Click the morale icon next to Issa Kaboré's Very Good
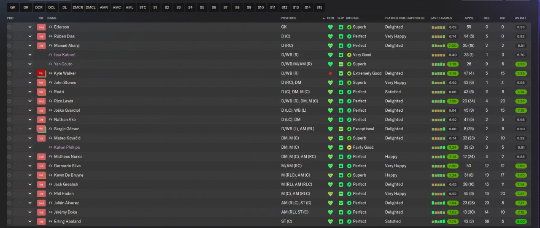The image size is (540, 228). (349, 55)
